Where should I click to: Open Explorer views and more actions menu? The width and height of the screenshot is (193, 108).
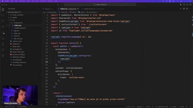tap(38, 9)
